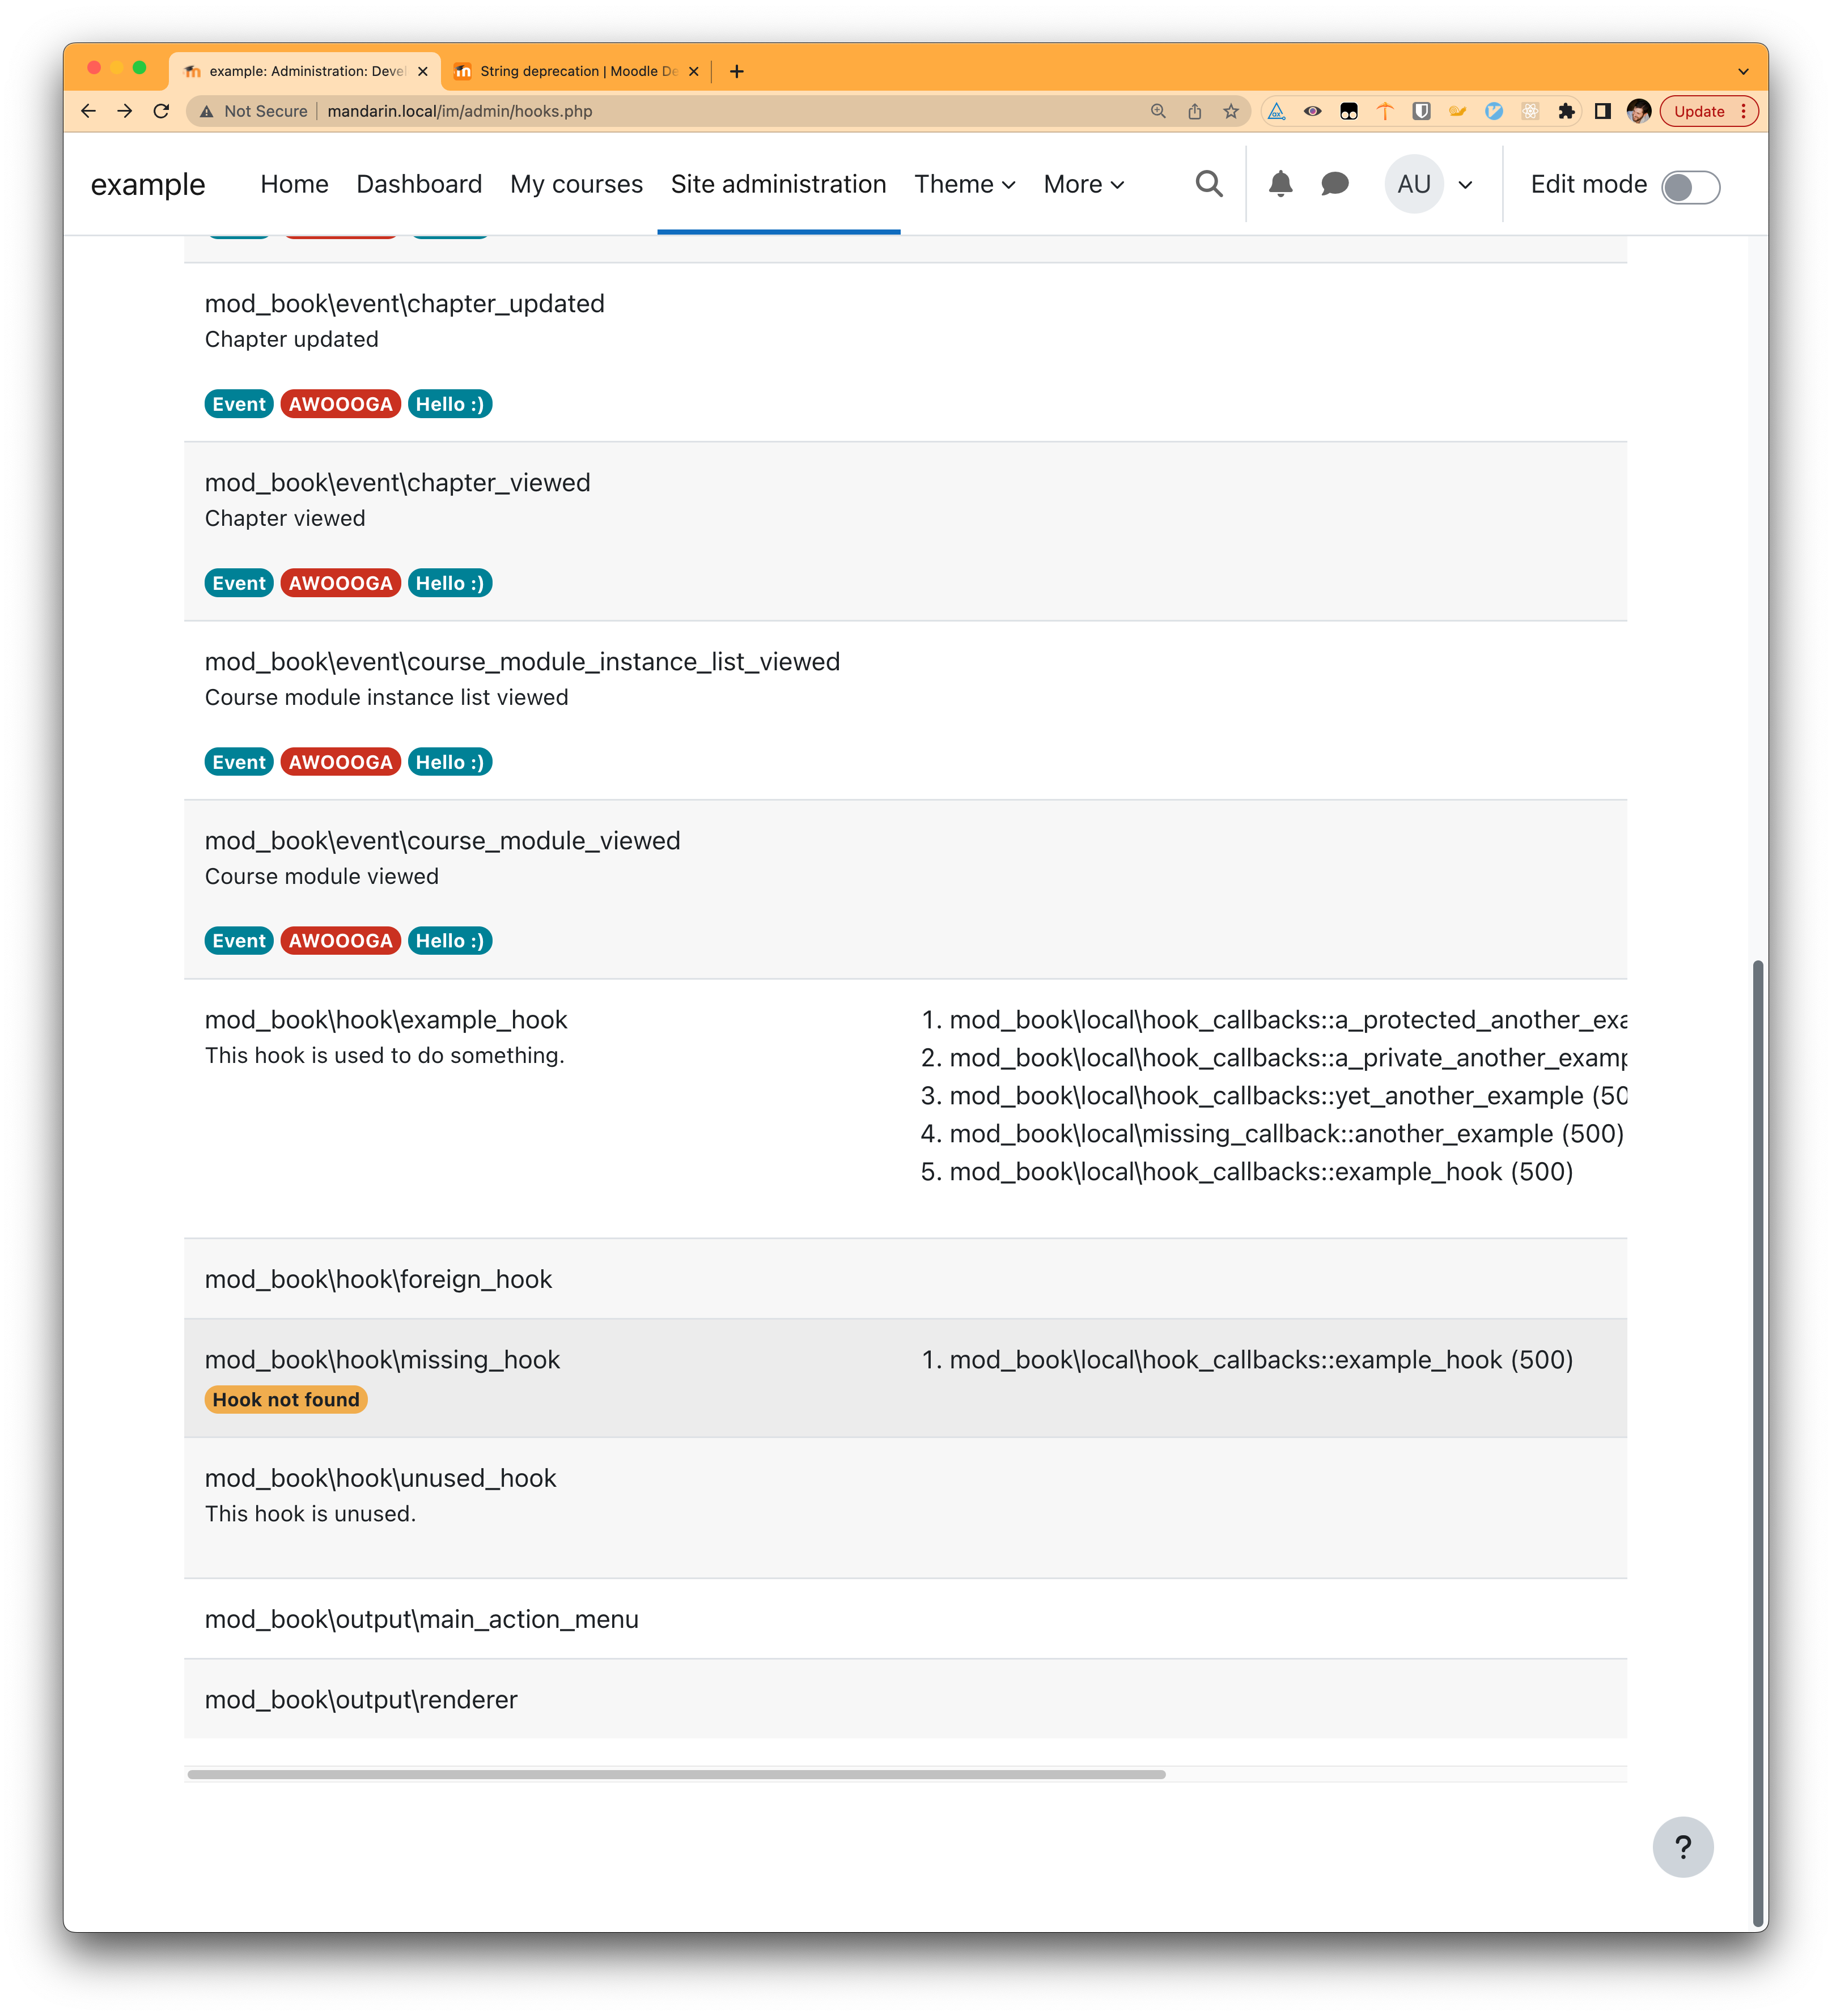Click mod_book\output\main_action_menu row
Screen dimensions: 1832x2016
pyautogui.click(x=905, y=1619)
